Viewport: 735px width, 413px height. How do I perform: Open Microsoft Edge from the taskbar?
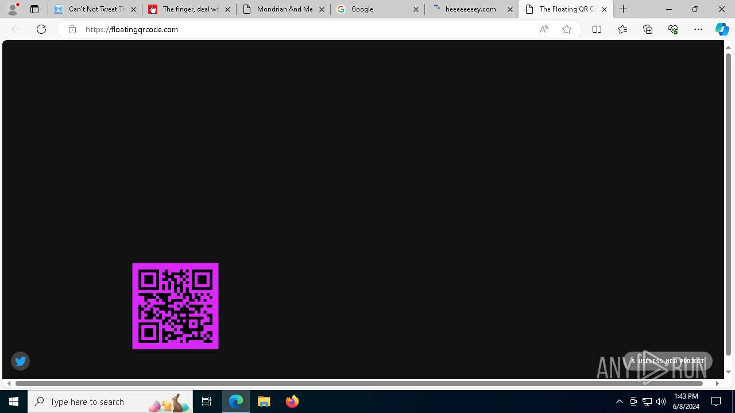[x=236, y=402]
